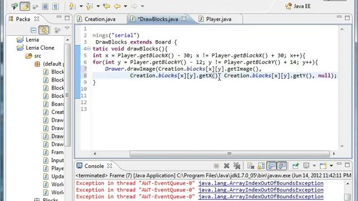
Task: Open new console dropdown arrow
Action: coord(331,166)
